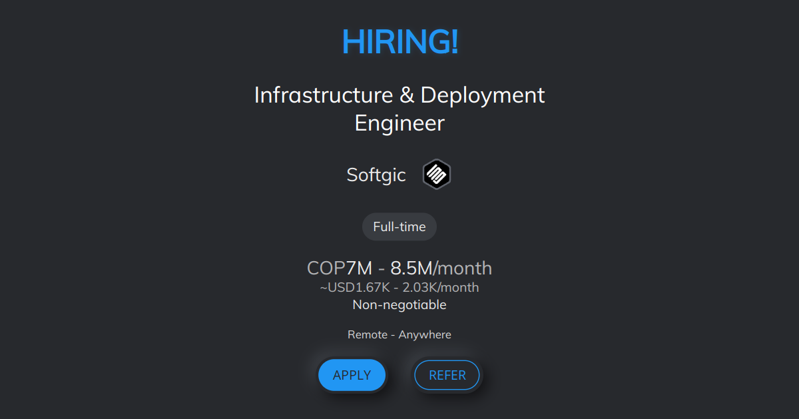
Task: Open the job application with APPLY
Action: (x=352, y=374)
